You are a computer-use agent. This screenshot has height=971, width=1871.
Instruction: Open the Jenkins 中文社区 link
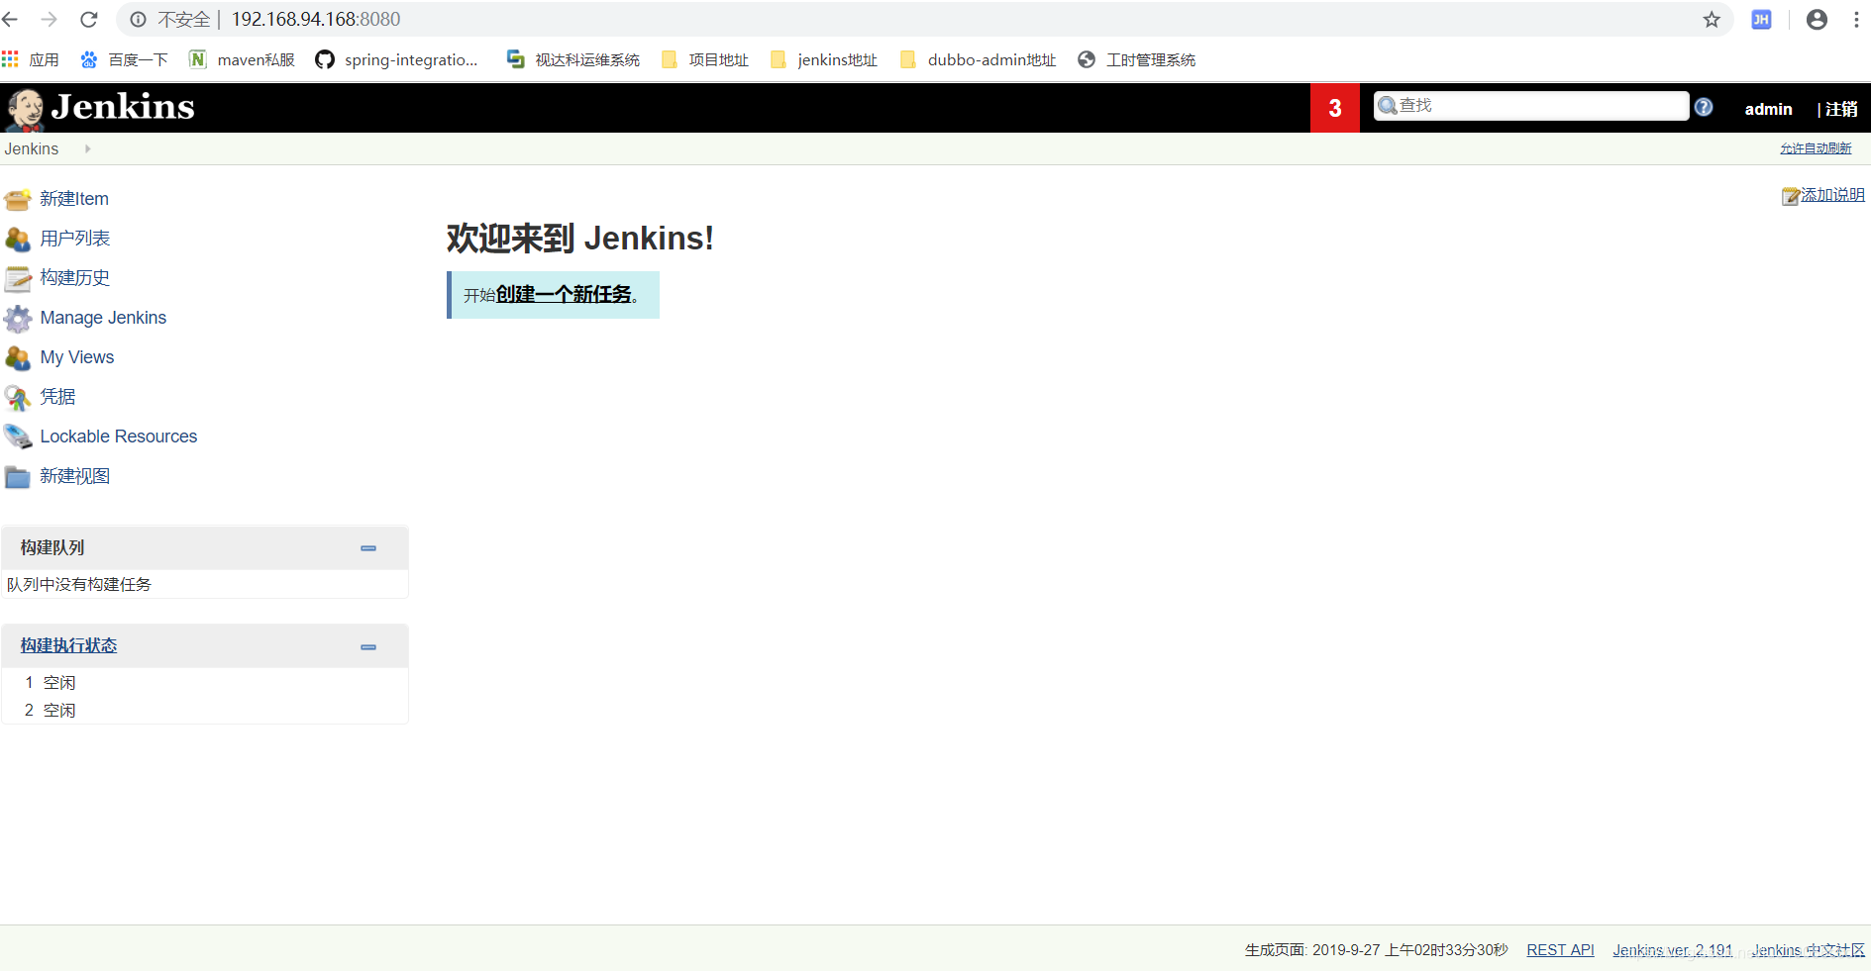coord(1808,950)
